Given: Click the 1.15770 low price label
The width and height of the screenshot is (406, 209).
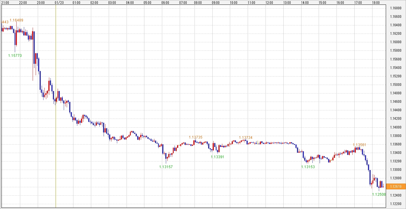Looking at the screenshot, I should (x=15, y=56).
